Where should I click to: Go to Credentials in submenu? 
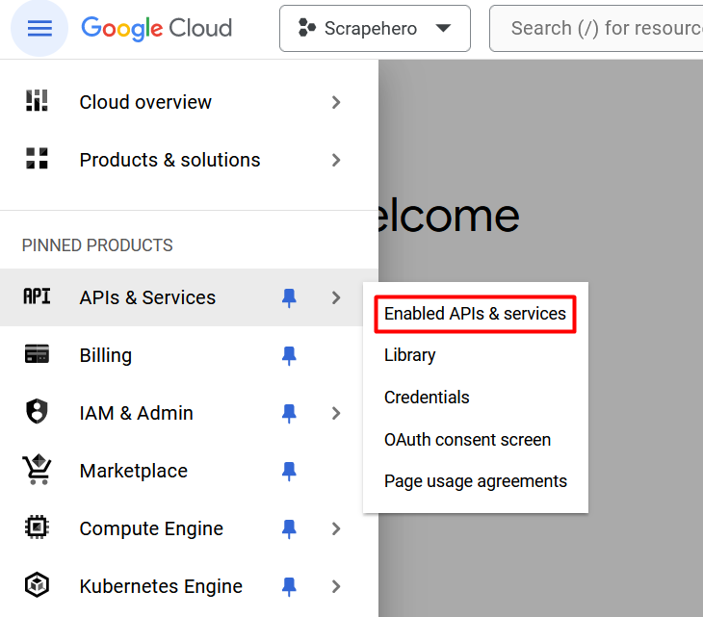(x=427, y=398)
